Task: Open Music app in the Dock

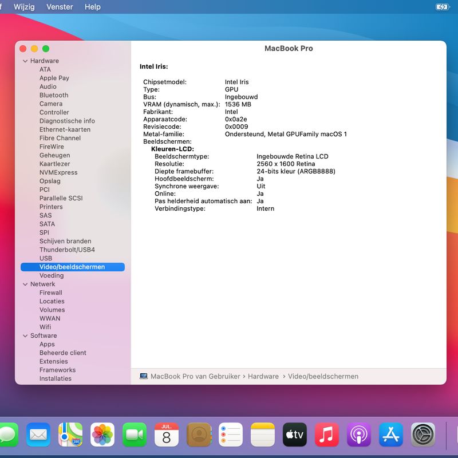Action: pyautogui.click(x=327, y=435)
